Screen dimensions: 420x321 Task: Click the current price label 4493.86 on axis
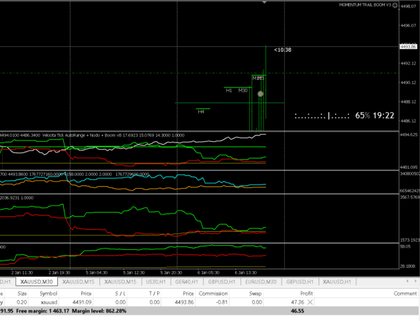pyautogui.click(x=408, y=47)
